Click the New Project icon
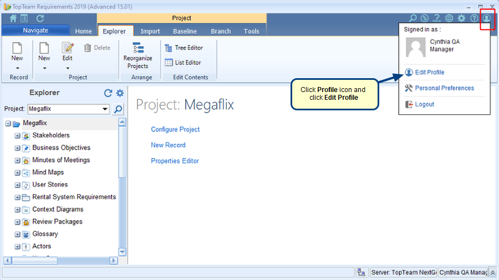Viewport: 499px width, 280px height. [44, 48]
